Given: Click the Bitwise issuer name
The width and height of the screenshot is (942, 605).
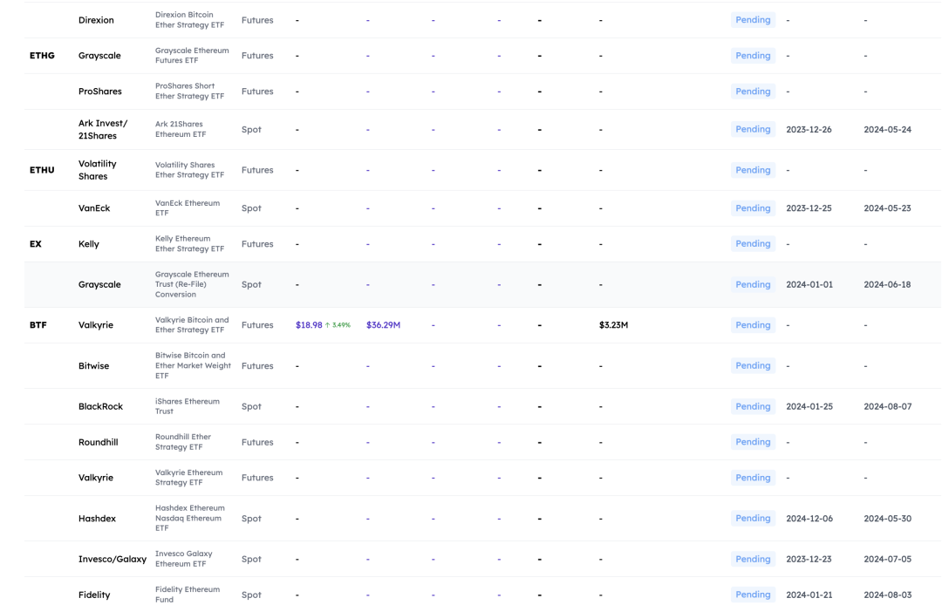Looking at the screenshot, I should pos(93,365).
